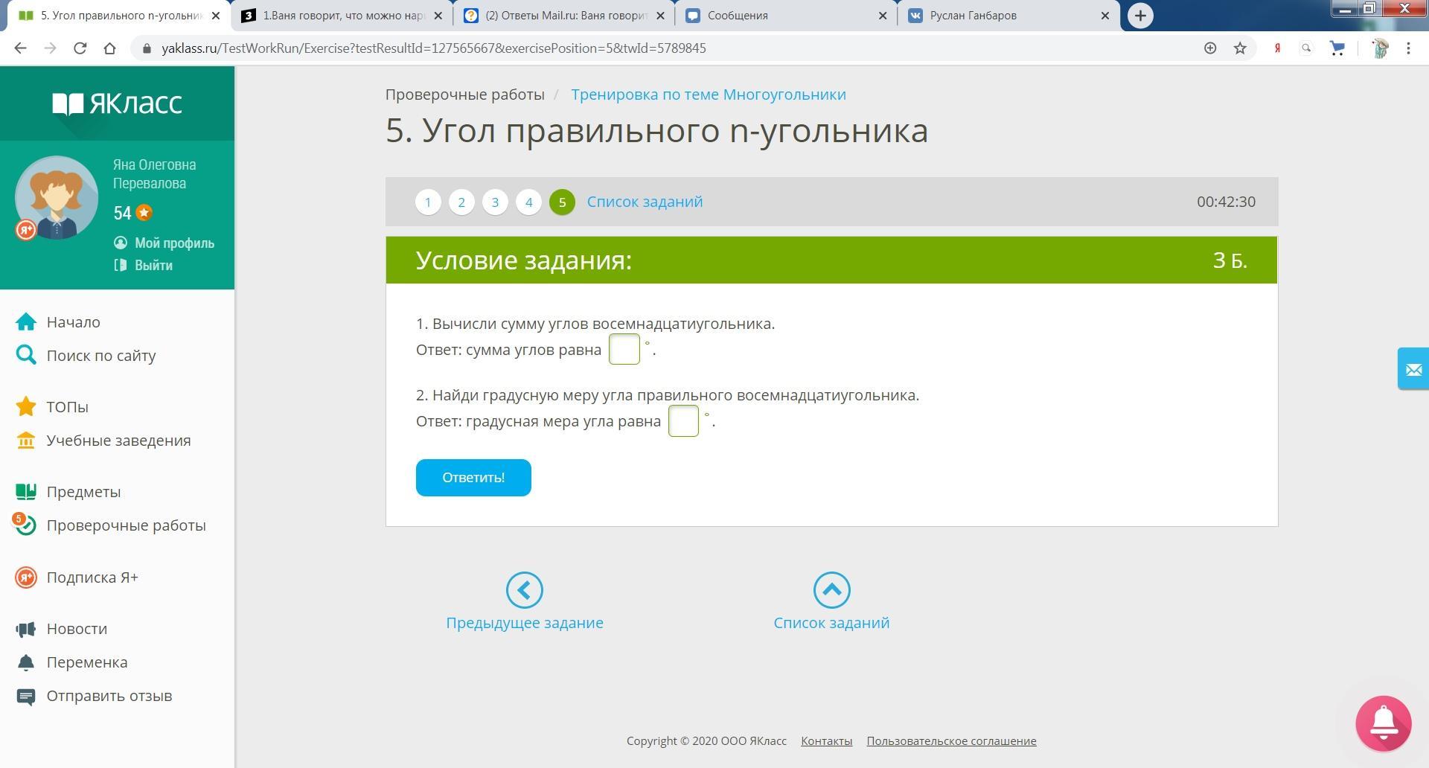This screenshot has width=1429, height=768.
Task: Click the browser home icon
Action: point(109,48)
